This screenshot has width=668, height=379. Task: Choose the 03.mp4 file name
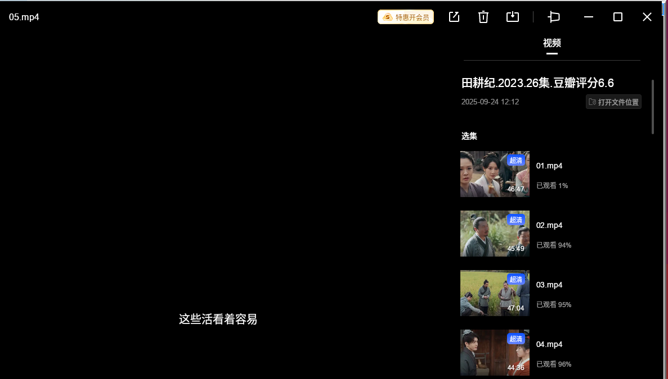[x=549, y=285]
